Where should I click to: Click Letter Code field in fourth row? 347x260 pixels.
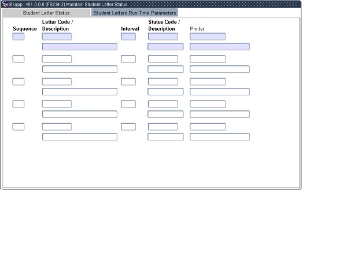click(x=57, y=104)
